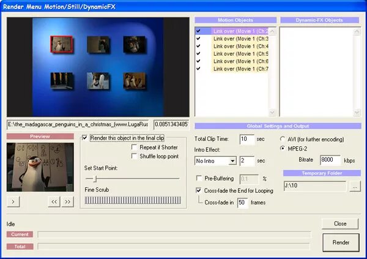367x259 pixels.
Task: Uncheck Link over (Movie 1 (Ch:2 item
Action: (x=198, y=31)
